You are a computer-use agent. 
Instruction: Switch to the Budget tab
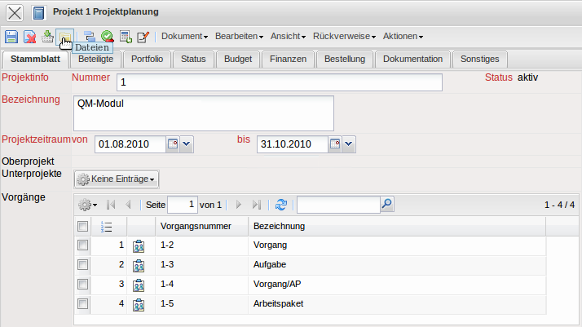pos(238,59)
